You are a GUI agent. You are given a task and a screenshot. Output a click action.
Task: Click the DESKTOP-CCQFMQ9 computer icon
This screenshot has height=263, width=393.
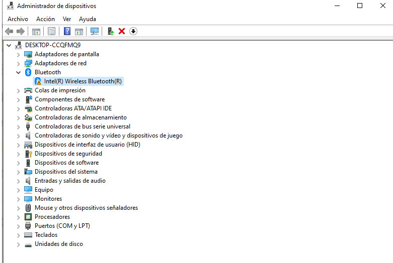[x=18, y=45]
